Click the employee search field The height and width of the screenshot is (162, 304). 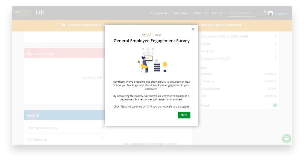click(x=241, y=13)
